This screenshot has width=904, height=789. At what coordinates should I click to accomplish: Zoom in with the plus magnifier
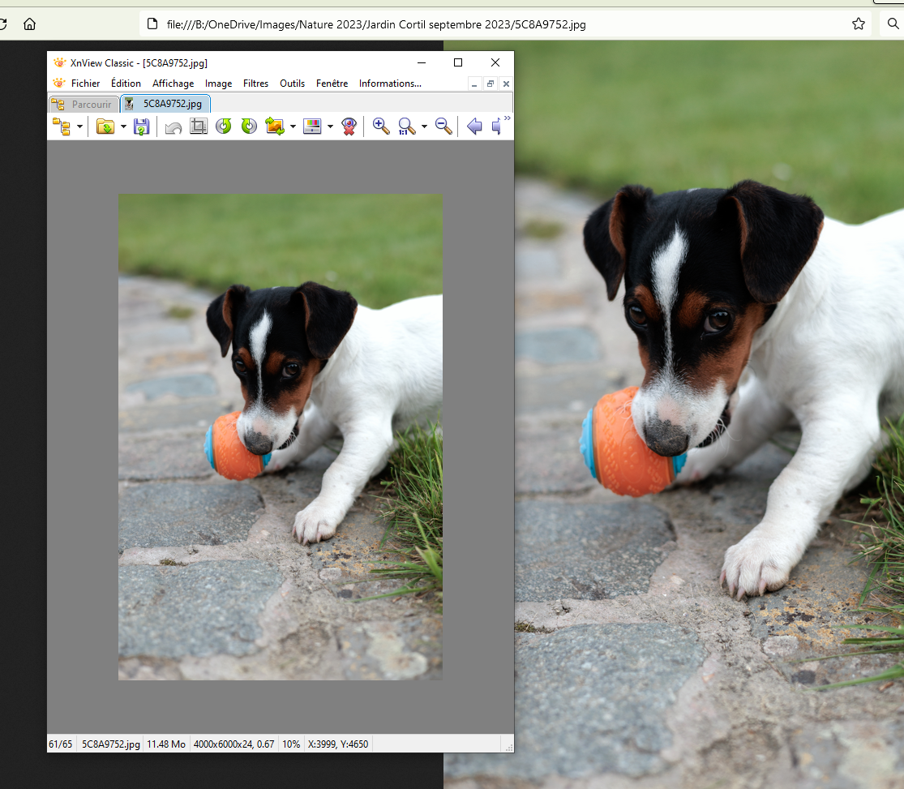pyautogui.click(x=381, y=126)
